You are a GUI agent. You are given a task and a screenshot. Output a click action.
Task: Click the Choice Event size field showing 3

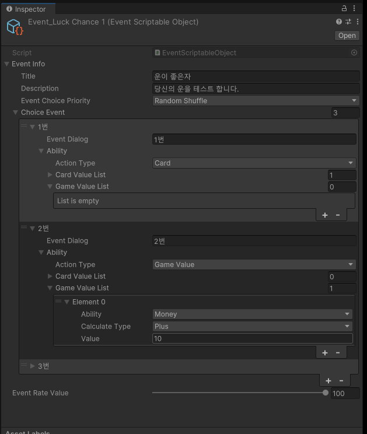345,113
